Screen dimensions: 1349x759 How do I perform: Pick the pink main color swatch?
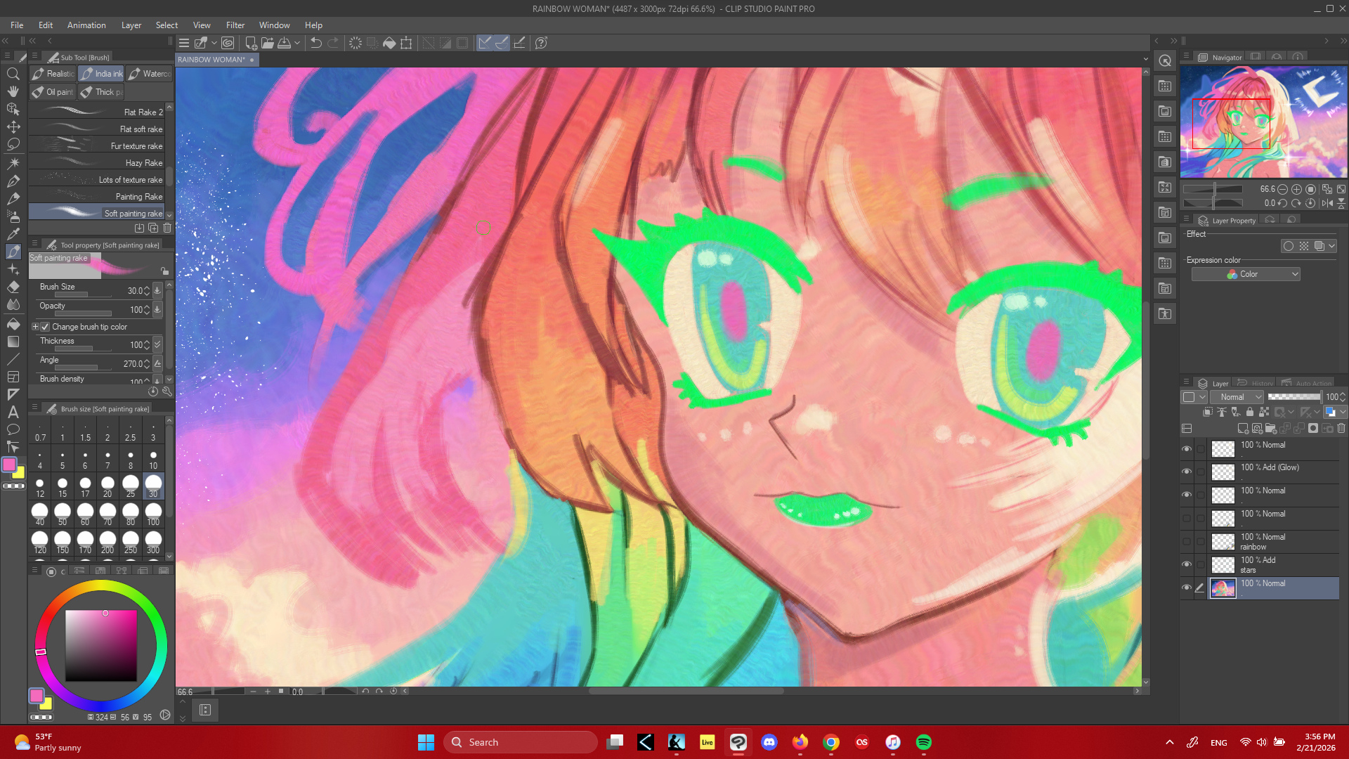click(x=9, y=465)
